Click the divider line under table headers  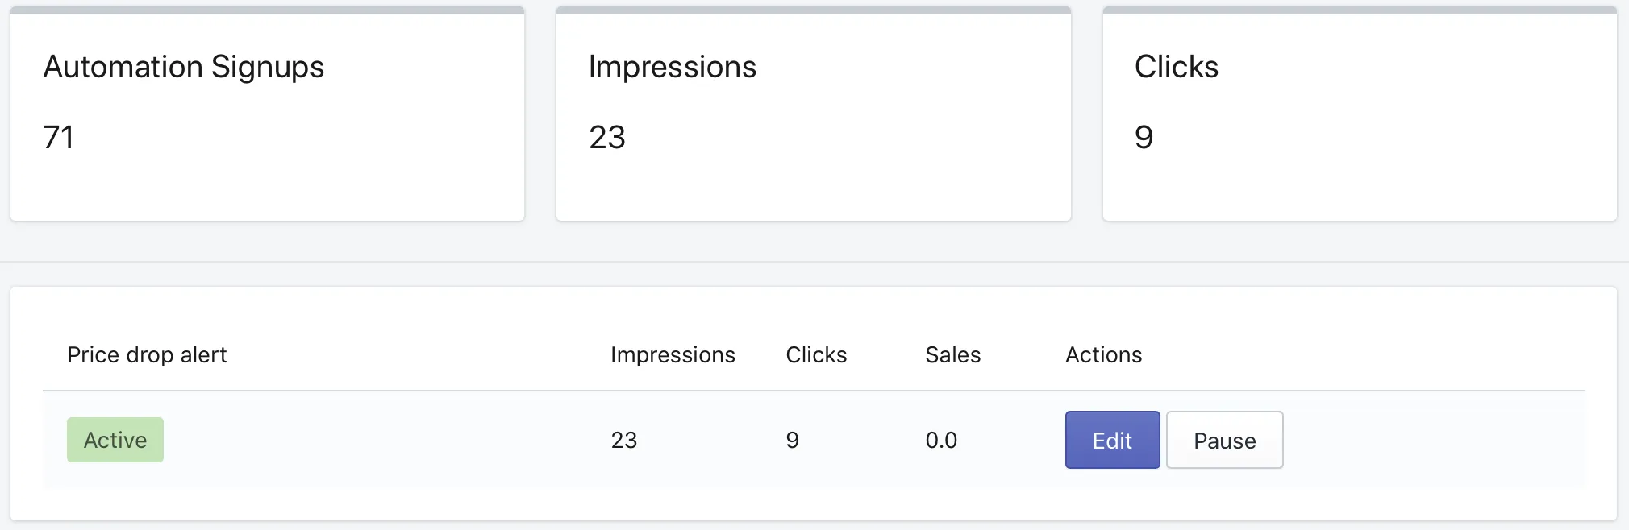click(814, 391)
